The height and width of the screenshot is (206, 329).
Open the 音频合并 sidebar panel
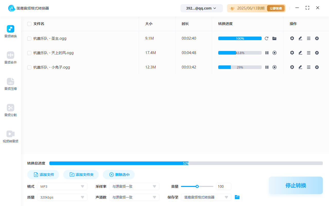coord(10,57)
